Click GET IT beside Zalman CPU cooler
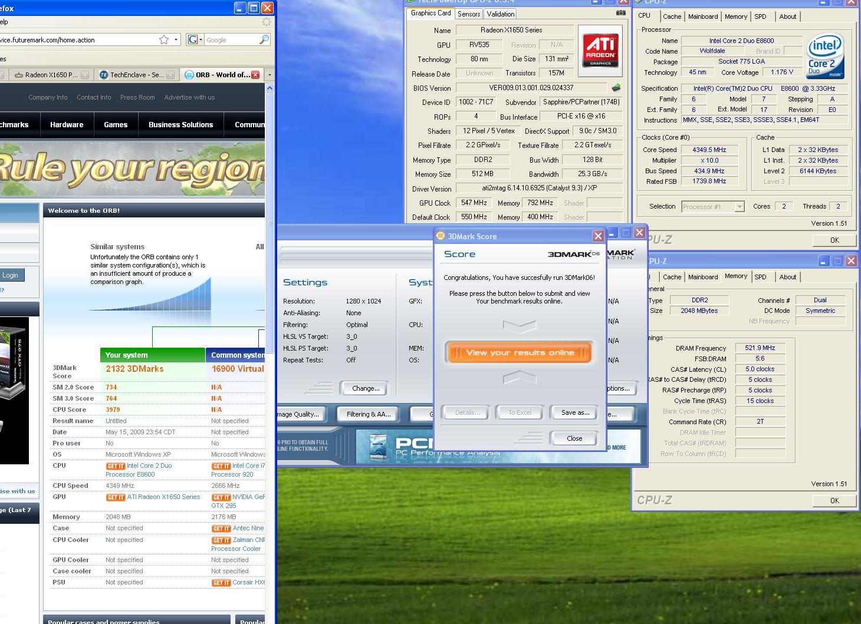 click(x=221, y=540)
